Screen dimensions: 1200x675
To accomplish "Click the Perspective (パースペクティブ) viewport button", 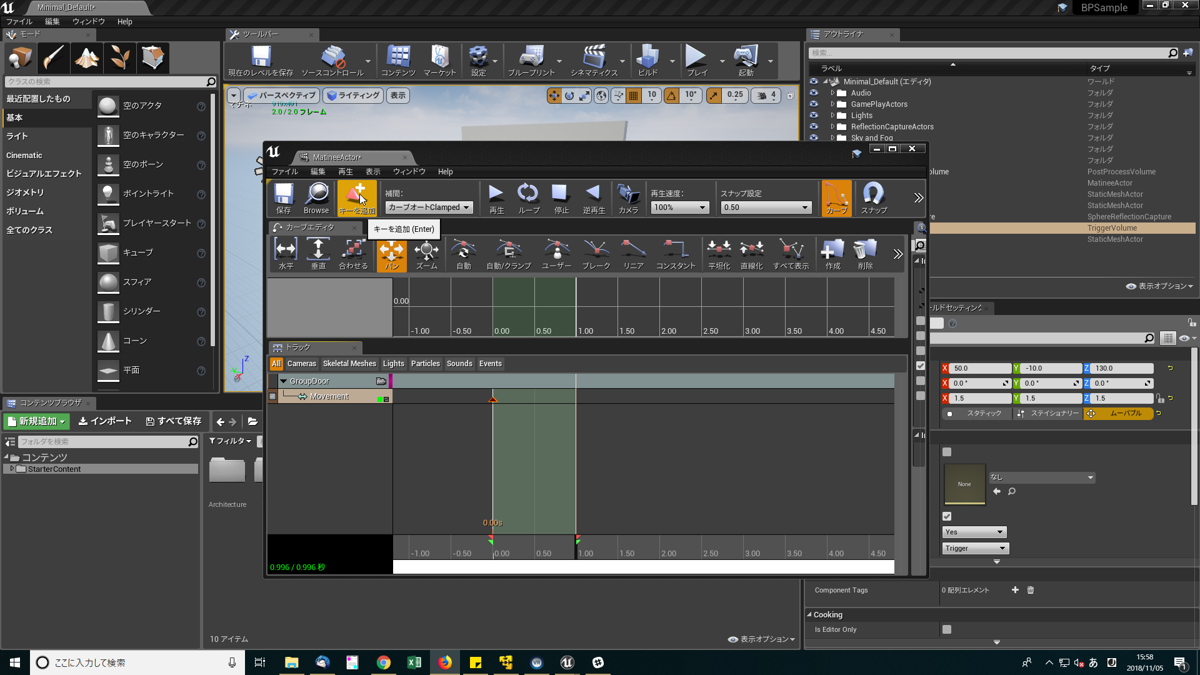I will (x=281, y=96).
